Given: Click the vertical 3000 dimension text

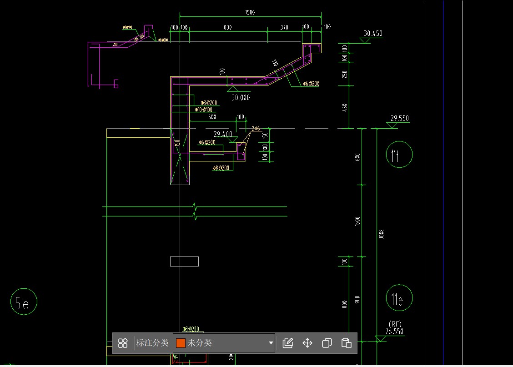Looking at the screenshot, I should 381,235.
